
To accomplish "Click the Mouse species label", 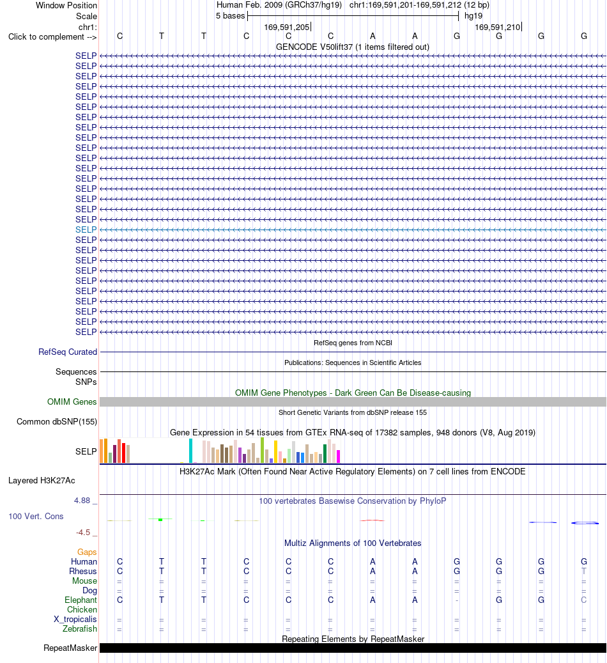I will pyautogui.click(x=84, y=581).
